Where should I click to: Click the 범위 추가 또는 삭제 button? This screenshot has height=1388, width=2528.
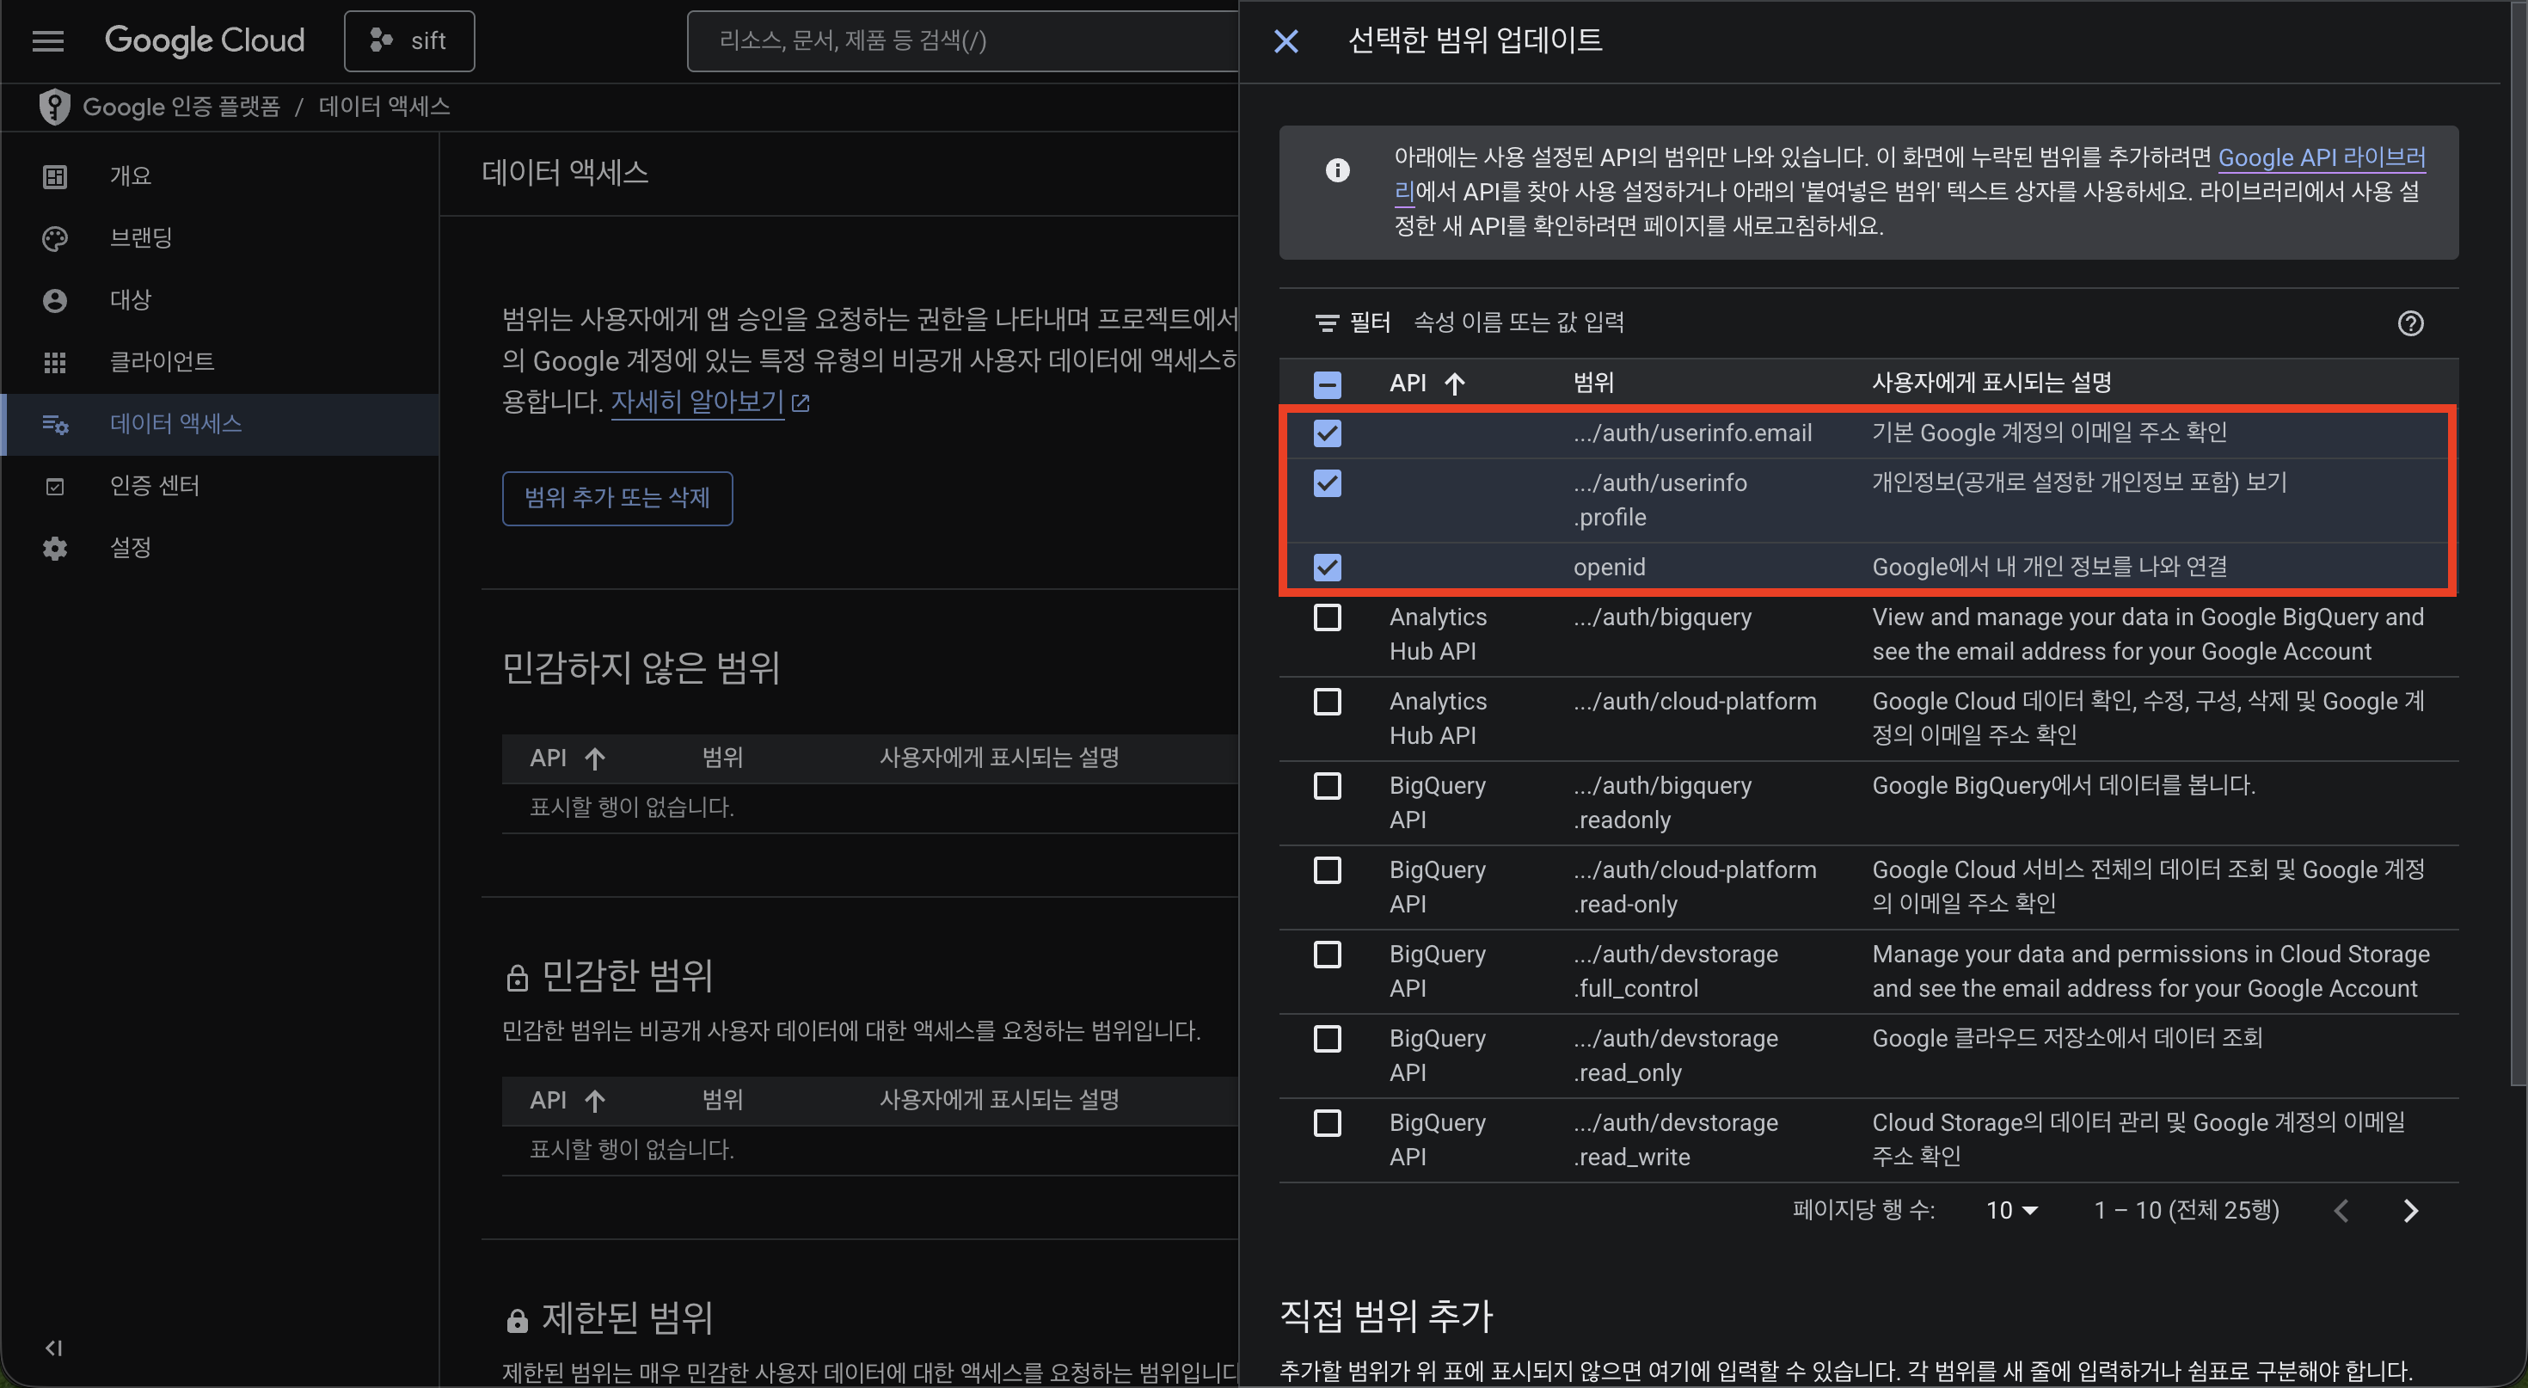coord(617,498)
